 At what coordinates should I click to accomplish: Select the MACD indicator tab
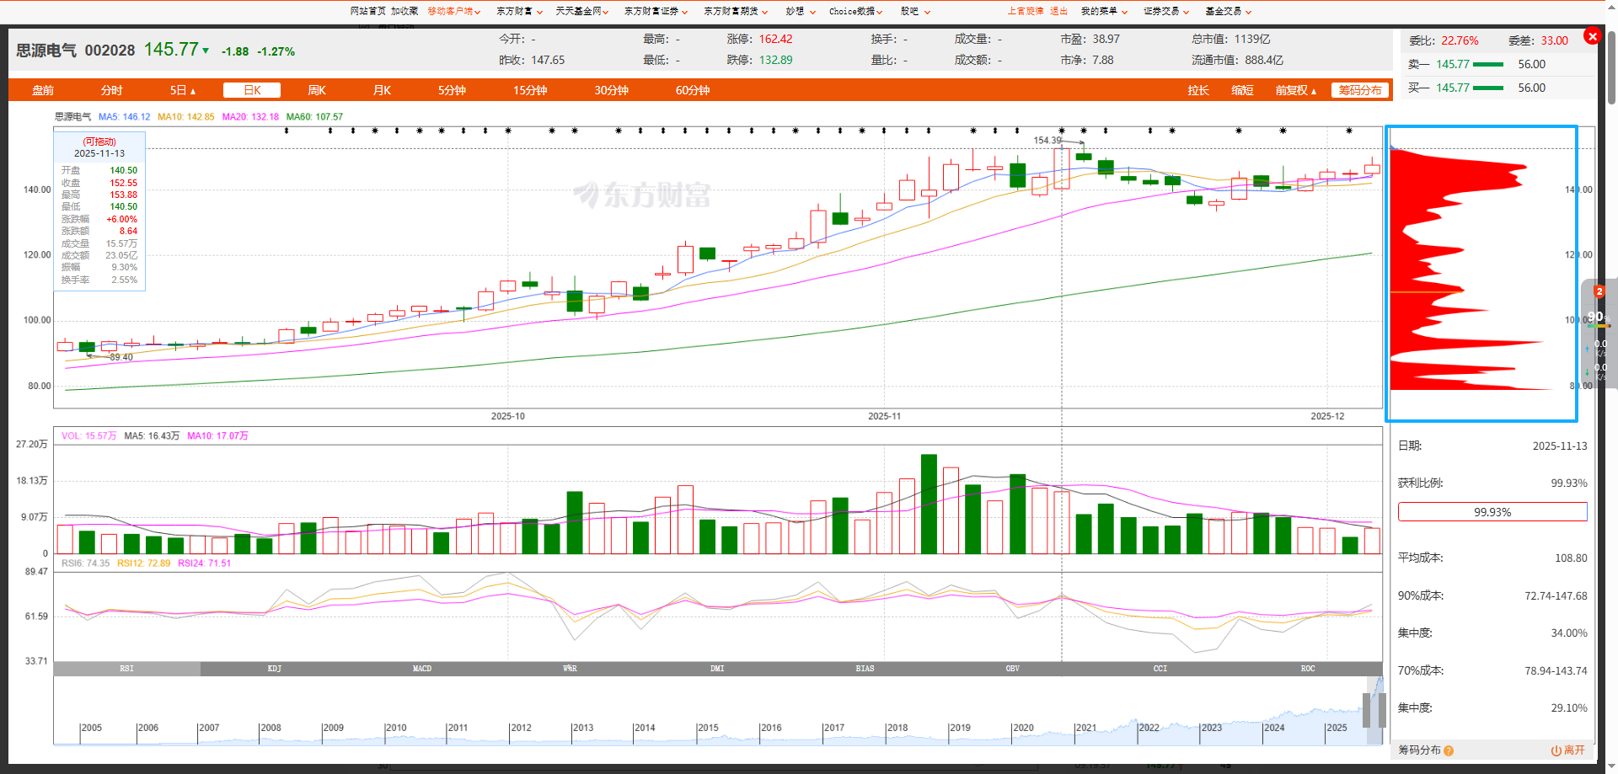coord(422,669)
